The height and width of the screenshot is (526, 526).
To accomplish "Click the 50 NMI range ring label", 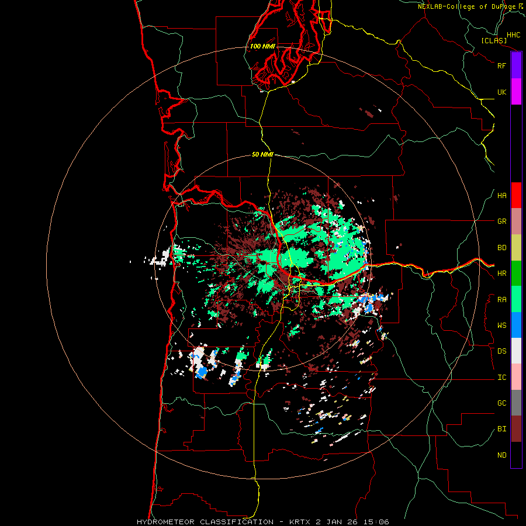I will 262,154.
